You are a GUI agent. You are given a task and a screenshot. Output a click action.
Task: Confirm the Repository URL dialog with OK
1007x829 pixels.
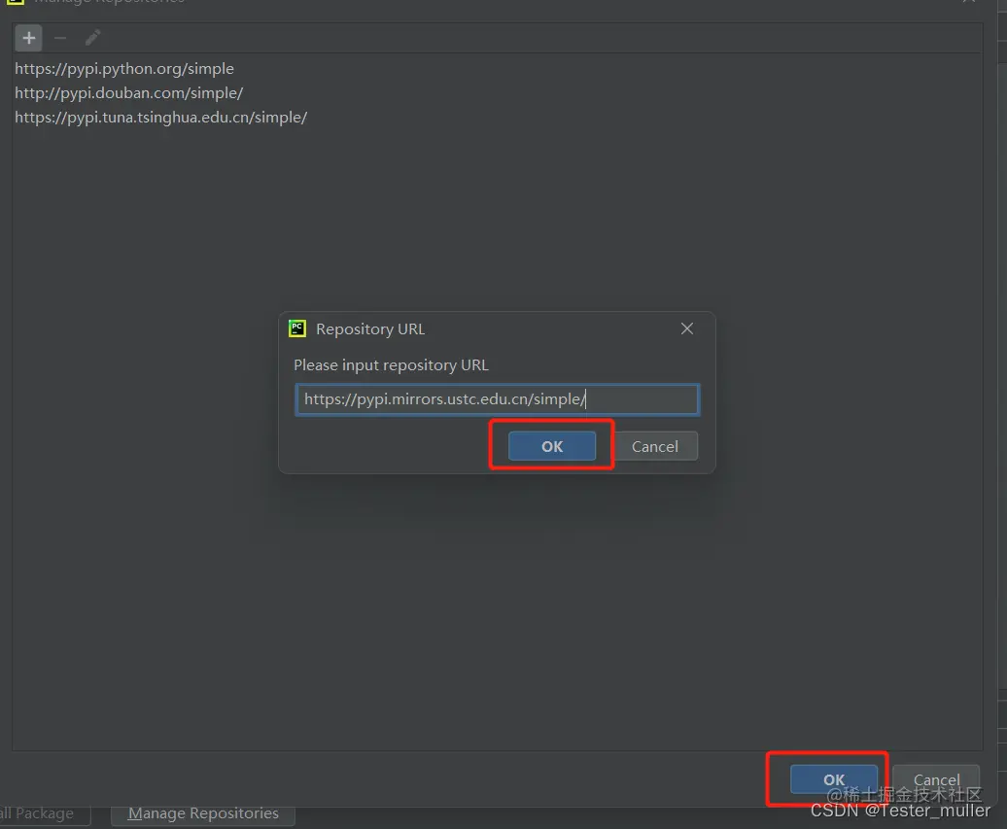click(x=552, y=446)
